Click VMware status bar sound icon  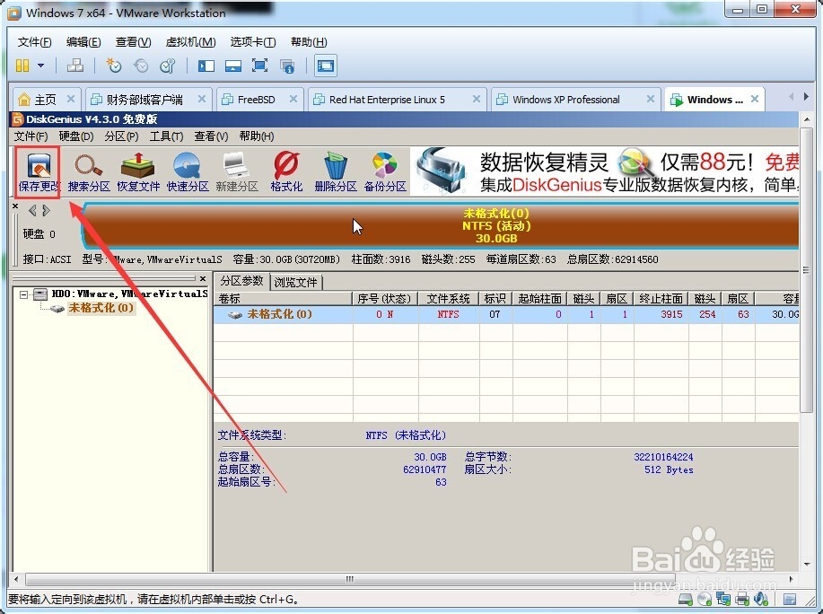tap(760, 599)
